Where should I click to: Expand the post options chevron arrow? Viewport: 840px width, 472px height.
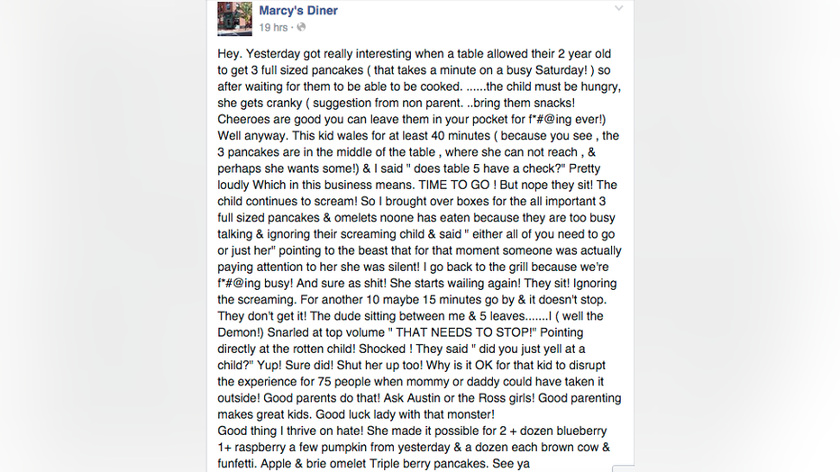(x=619, y=8)
